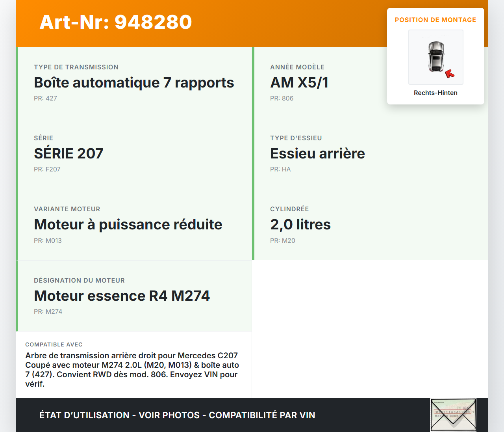Click the PR: F207 code label

point(47,169)
